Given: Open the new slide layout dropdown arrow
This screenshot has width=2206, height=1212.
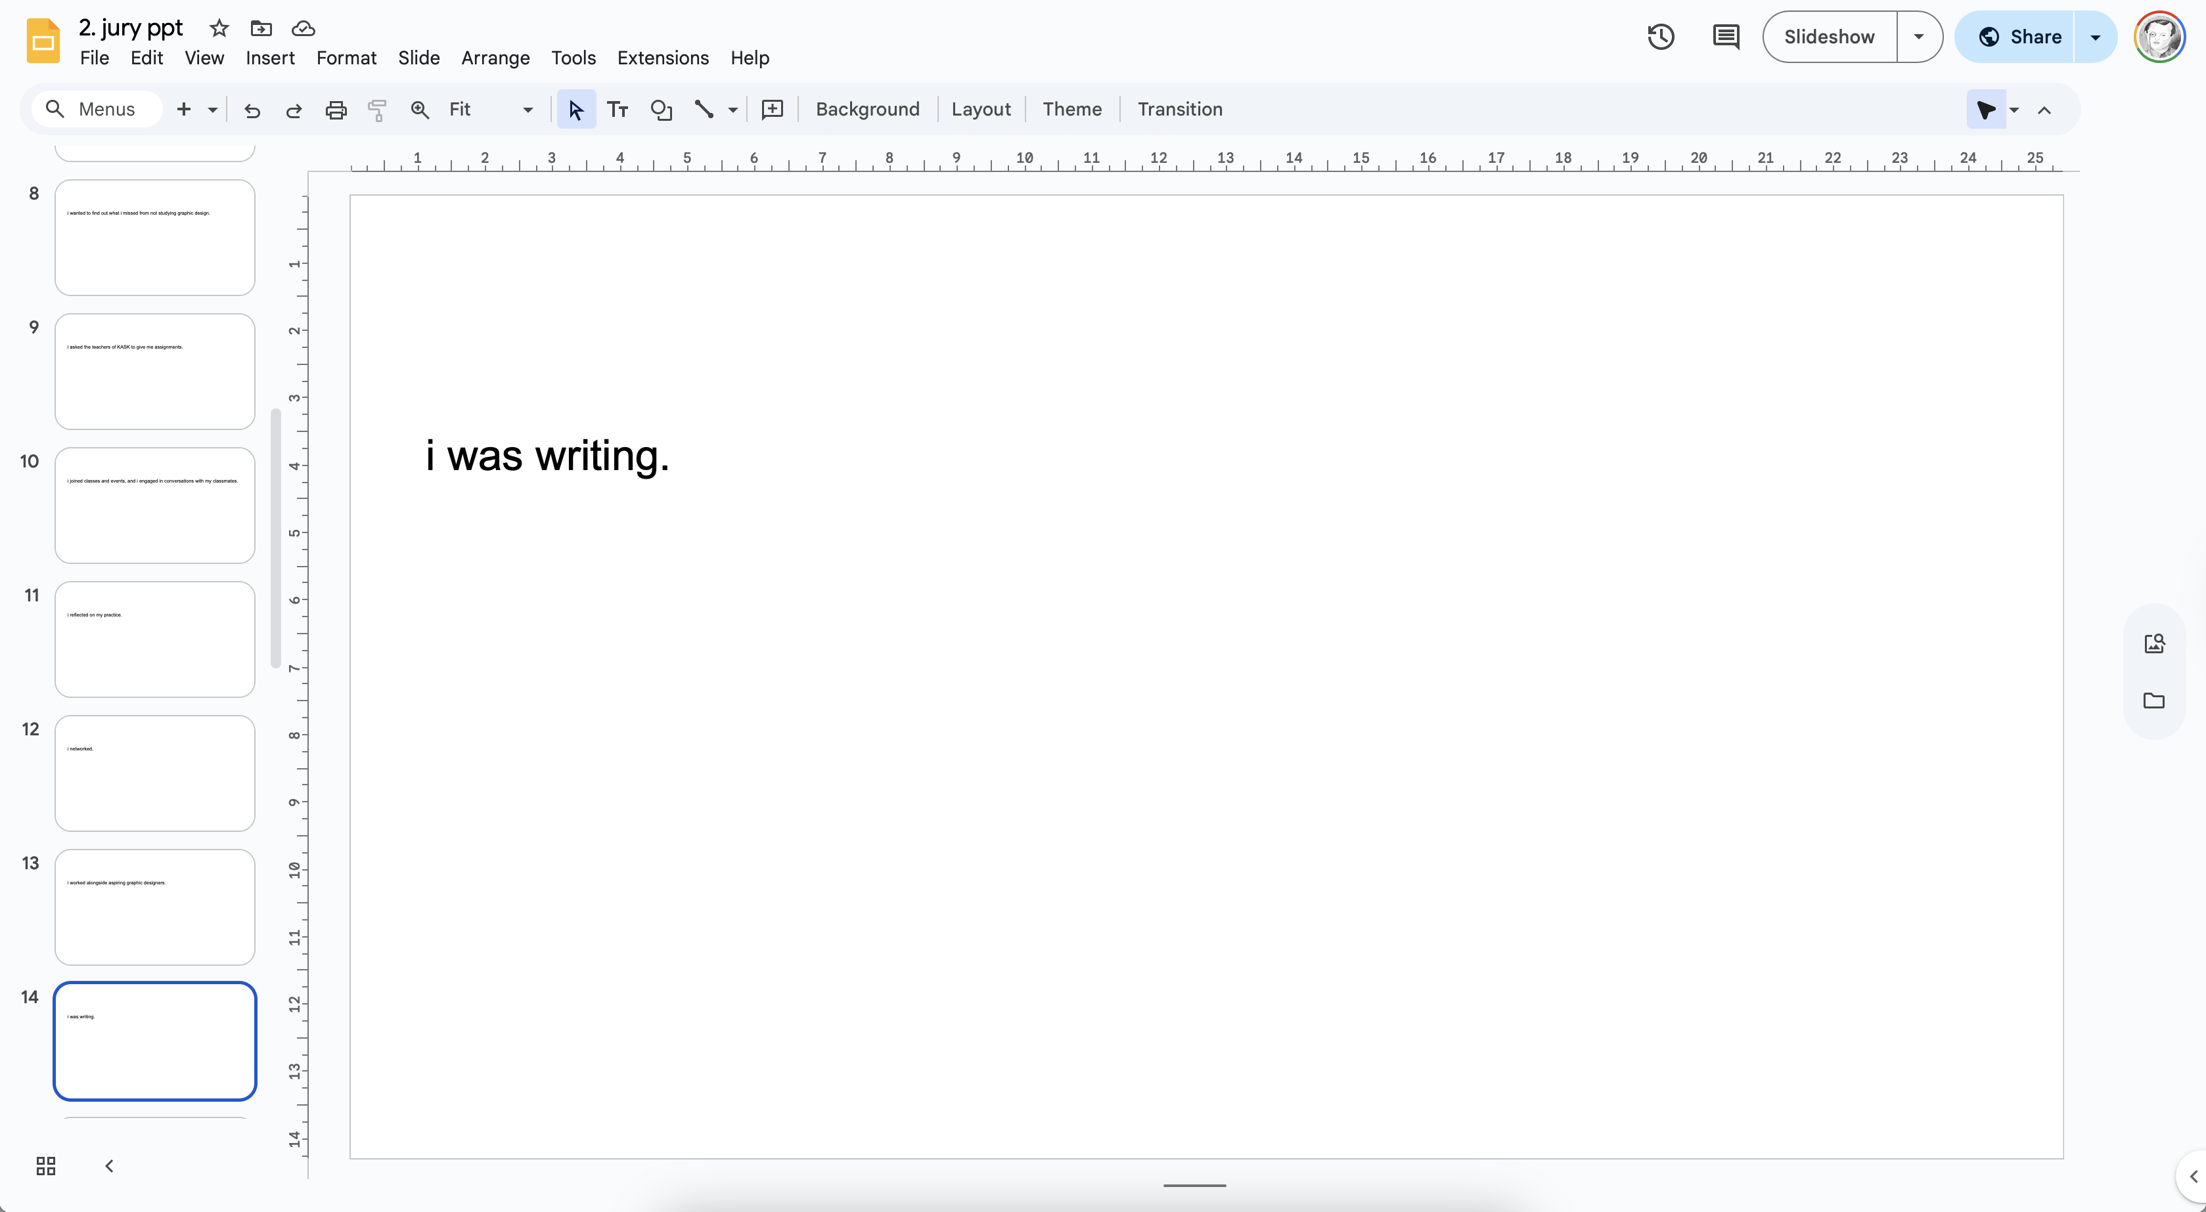Looking at the screenshot, I should pos(212,110).
